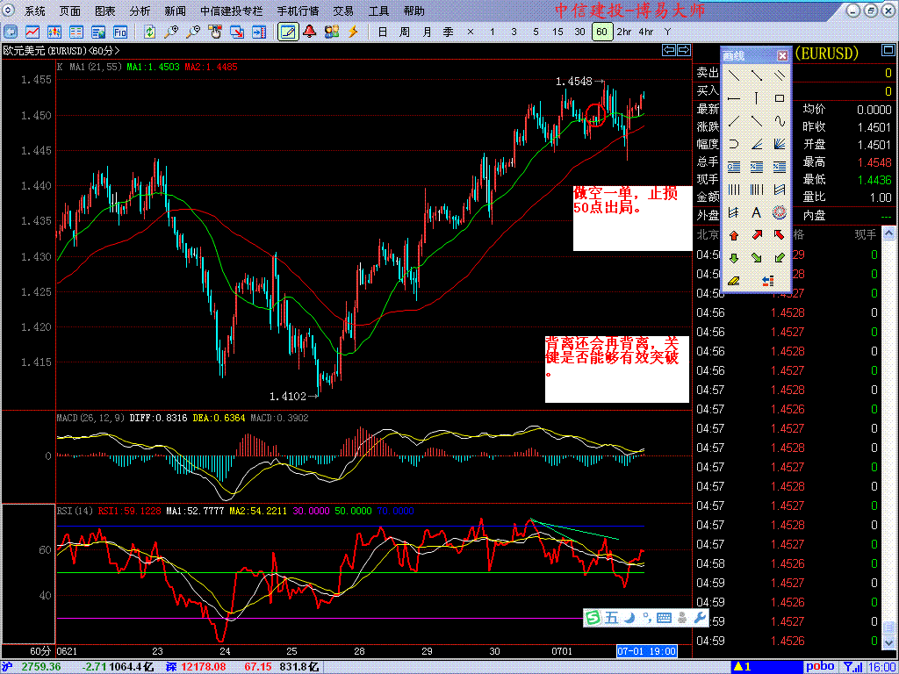Select the vertical line drawing tool

tap(756, 98)
